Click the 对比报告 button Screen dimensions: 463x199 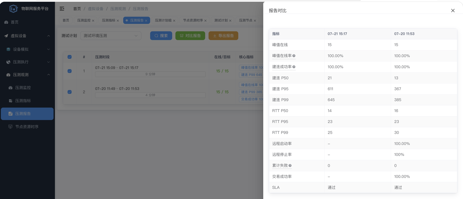190,36
